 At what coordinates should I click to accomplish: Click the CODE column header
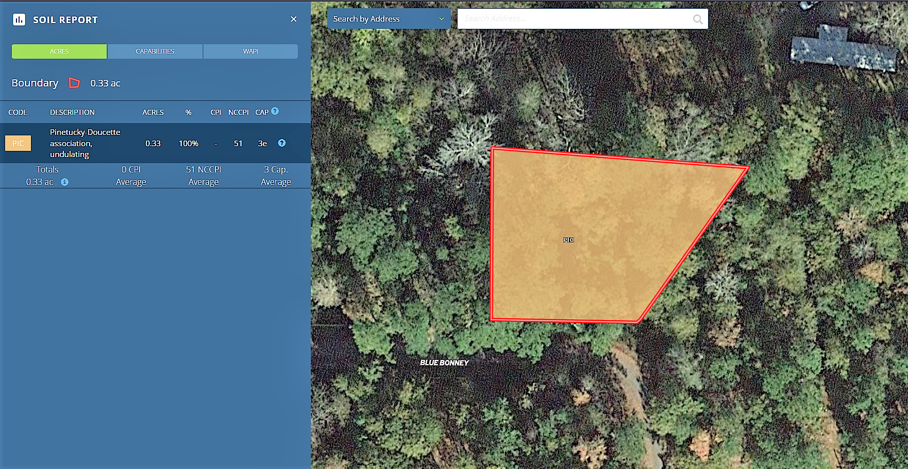(18, 112)
